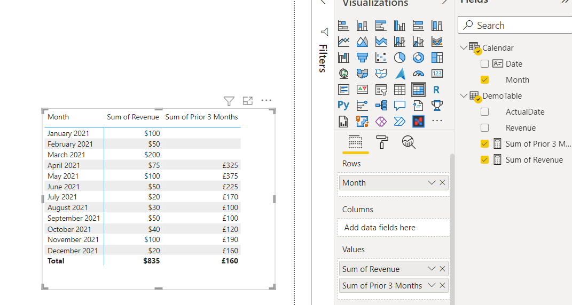Screen dimensions: 572x305
Task: Collapse the DemoTable table in Fields
Action: click(x=464, y=96)
